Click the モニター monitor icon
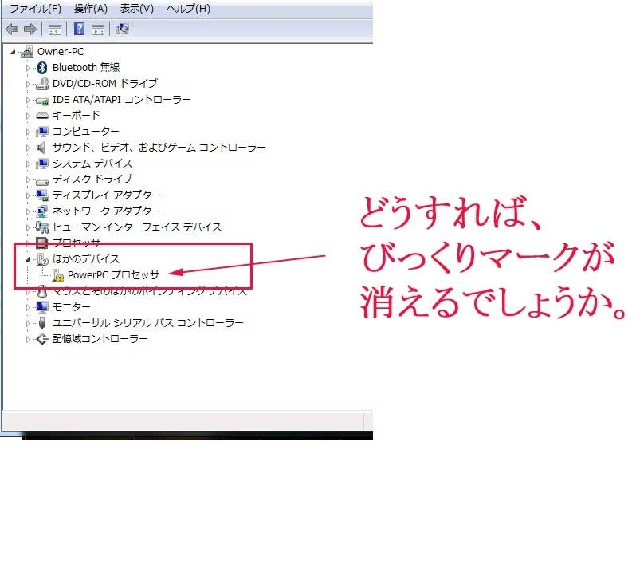Image resolution: width=636 pixels, height=568 pixels. [41, 307]
